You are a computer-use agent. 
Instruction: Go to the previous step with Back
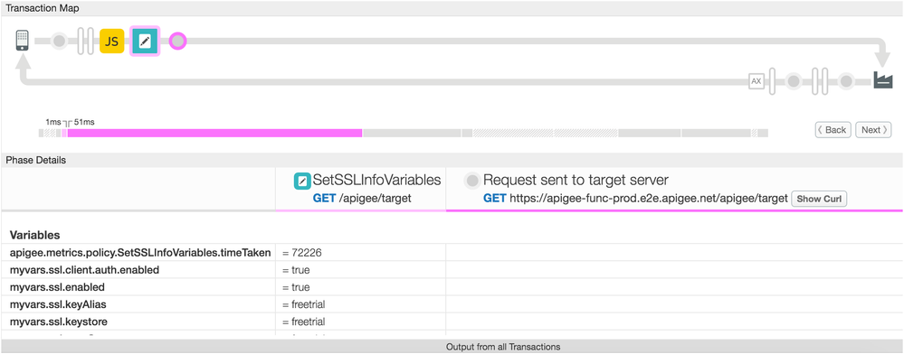point(833,129)
